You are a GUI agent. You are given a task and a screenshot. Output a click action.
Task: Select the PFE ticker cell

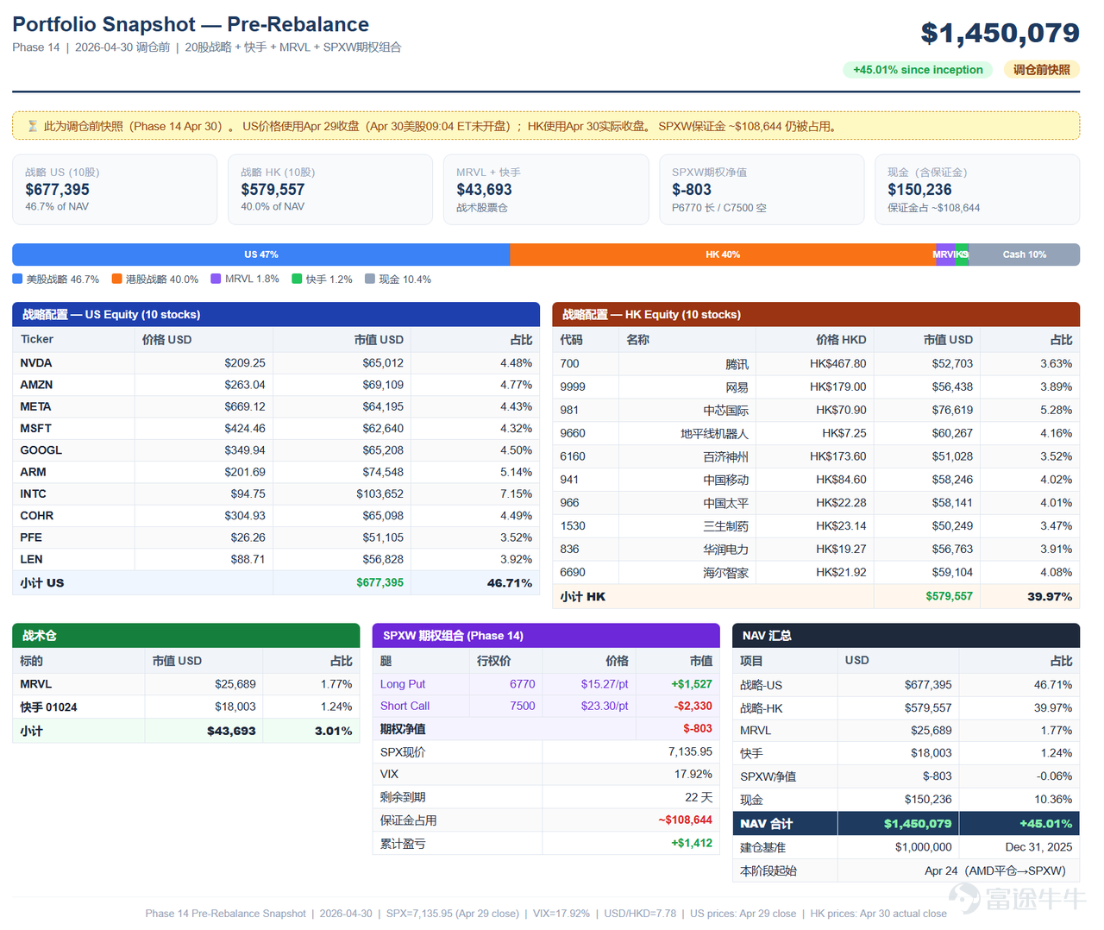coord(73,537)
